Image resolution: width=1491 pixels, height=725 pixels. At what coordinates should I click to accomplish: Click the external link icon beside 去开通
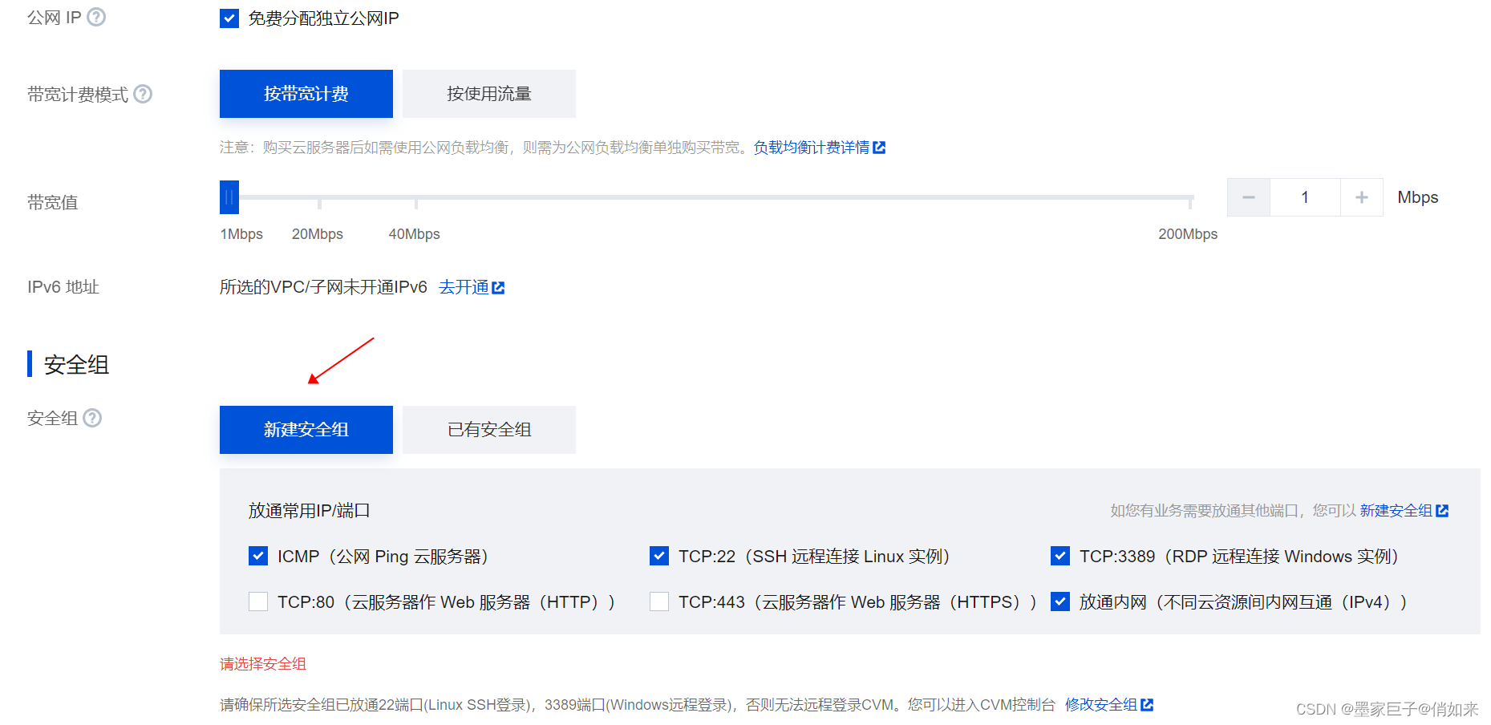point(500,286)
